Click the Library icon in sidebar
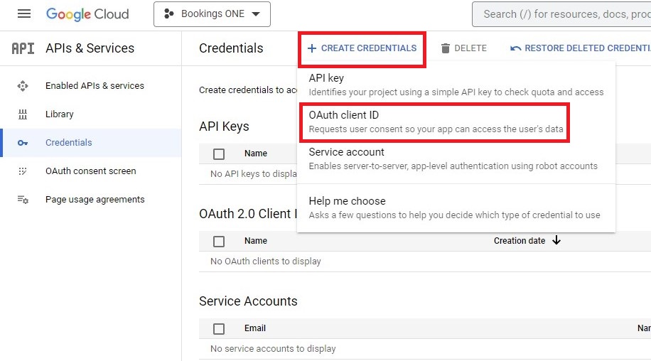 pyautogui.click(x=23, y=114)
